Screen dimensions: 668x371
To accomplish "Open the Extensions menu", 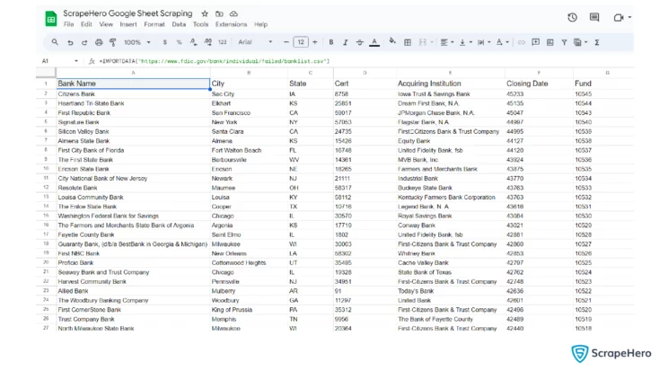I will pyautogui.click(x=231, y=24).
